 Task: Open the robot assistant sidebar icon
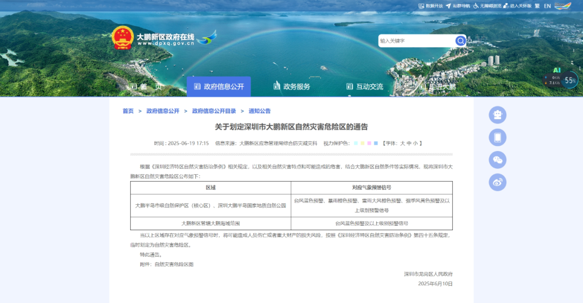[x=498, y=115]
